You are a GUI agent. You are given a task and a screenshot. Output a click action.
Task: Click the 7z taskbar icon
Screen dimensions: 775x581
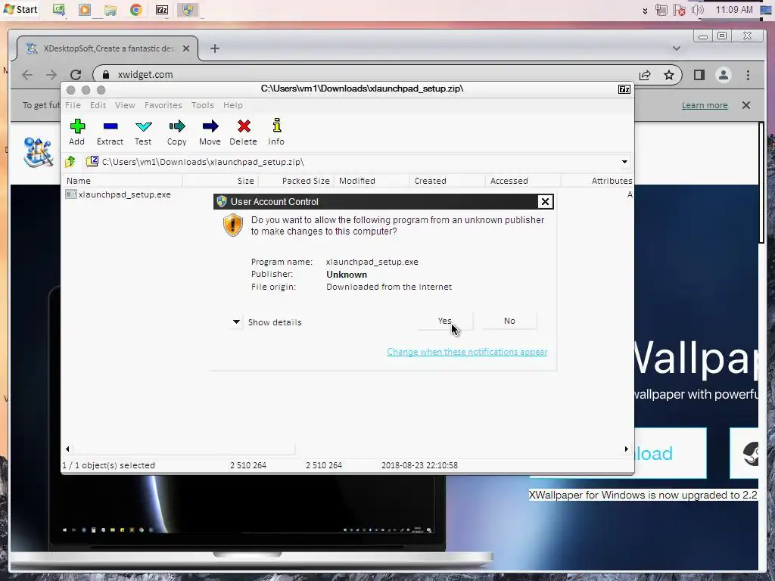(162, 9)
